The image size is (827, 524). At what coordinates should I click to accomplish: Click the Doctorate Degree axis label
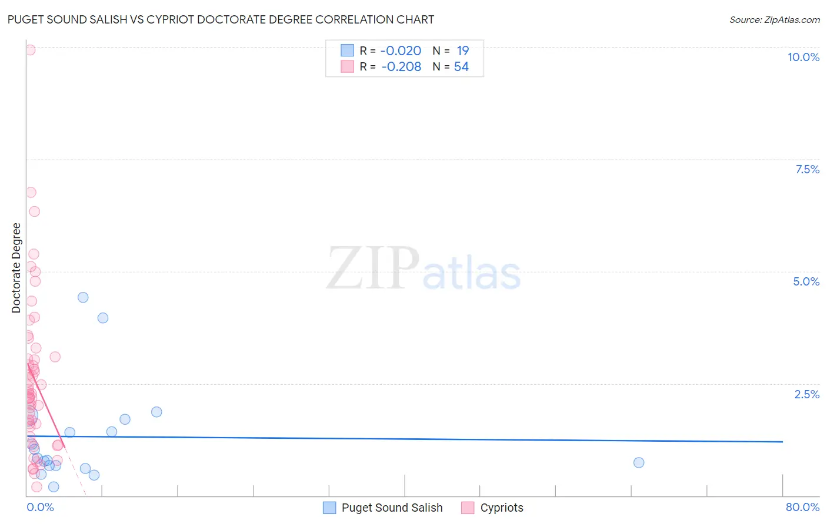coord(16,268)
